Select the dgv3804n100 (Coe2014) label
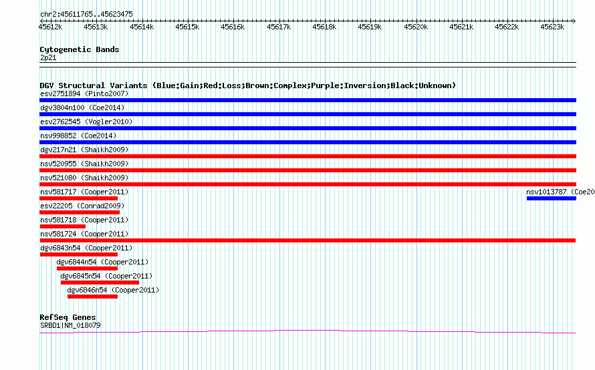This screenshot has height=370, width=595. click(82, 108)
